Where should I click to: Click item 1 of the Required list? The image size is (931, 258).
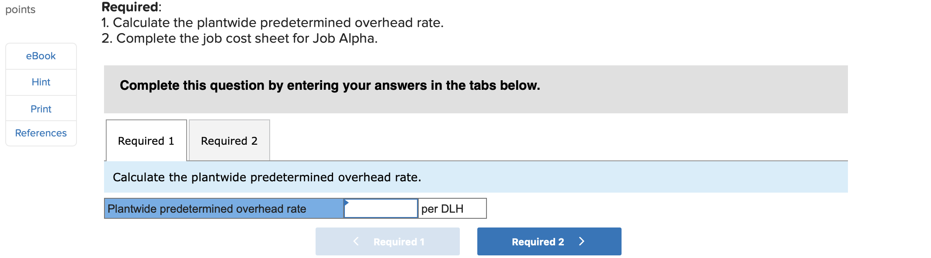point(272,22)
